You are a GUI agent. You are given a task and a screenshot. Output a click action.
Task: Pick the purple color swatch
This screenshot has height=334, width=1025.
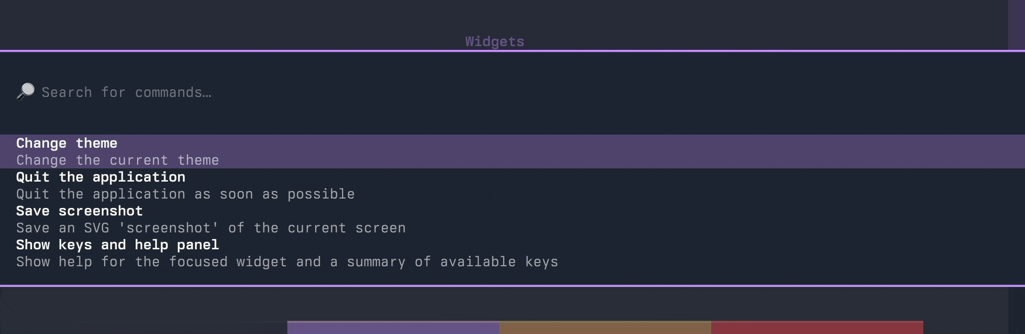tap(393, 327)
